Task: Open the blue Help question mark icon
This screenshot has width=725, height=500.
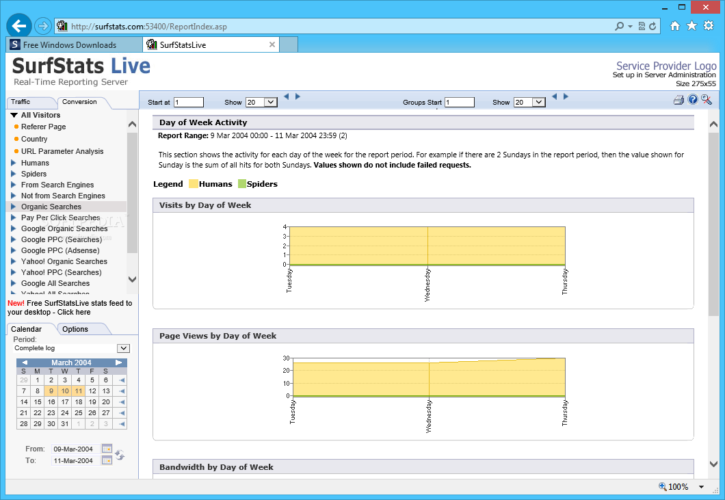Action: (x=693, y=99)
